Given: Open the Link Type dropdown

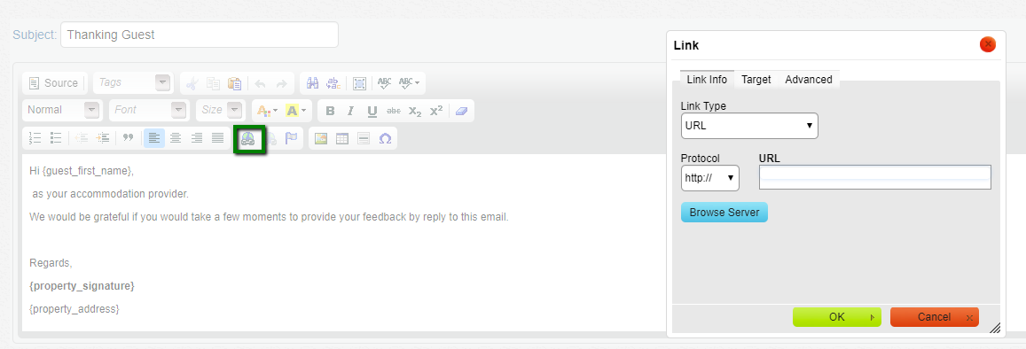Looking at the screenshot, I should pos(749,126).
